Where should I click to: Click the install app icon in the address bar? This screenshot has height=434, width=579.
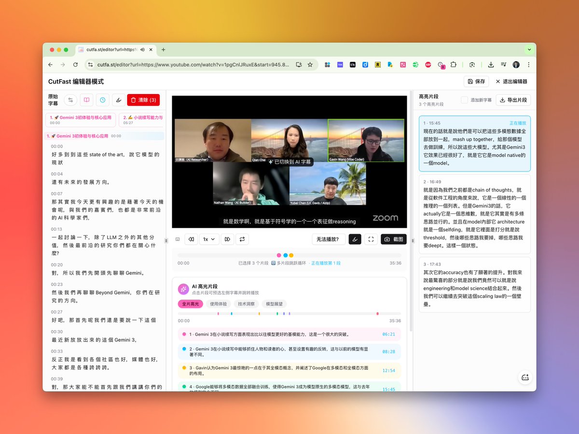click(x=299, y=65)
